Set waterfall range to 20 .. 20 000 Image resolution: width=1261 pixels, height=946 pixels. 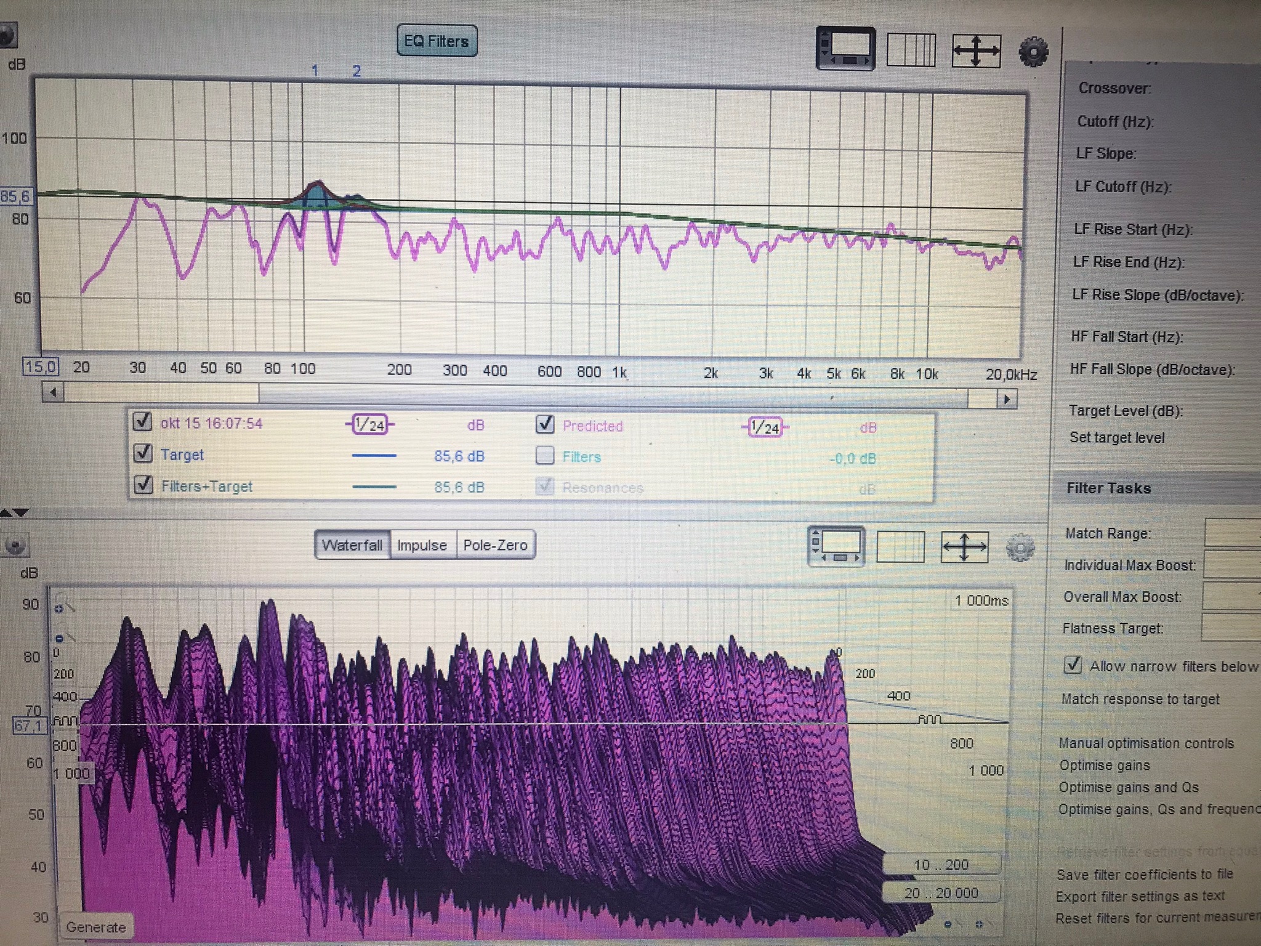click(941, 892)
